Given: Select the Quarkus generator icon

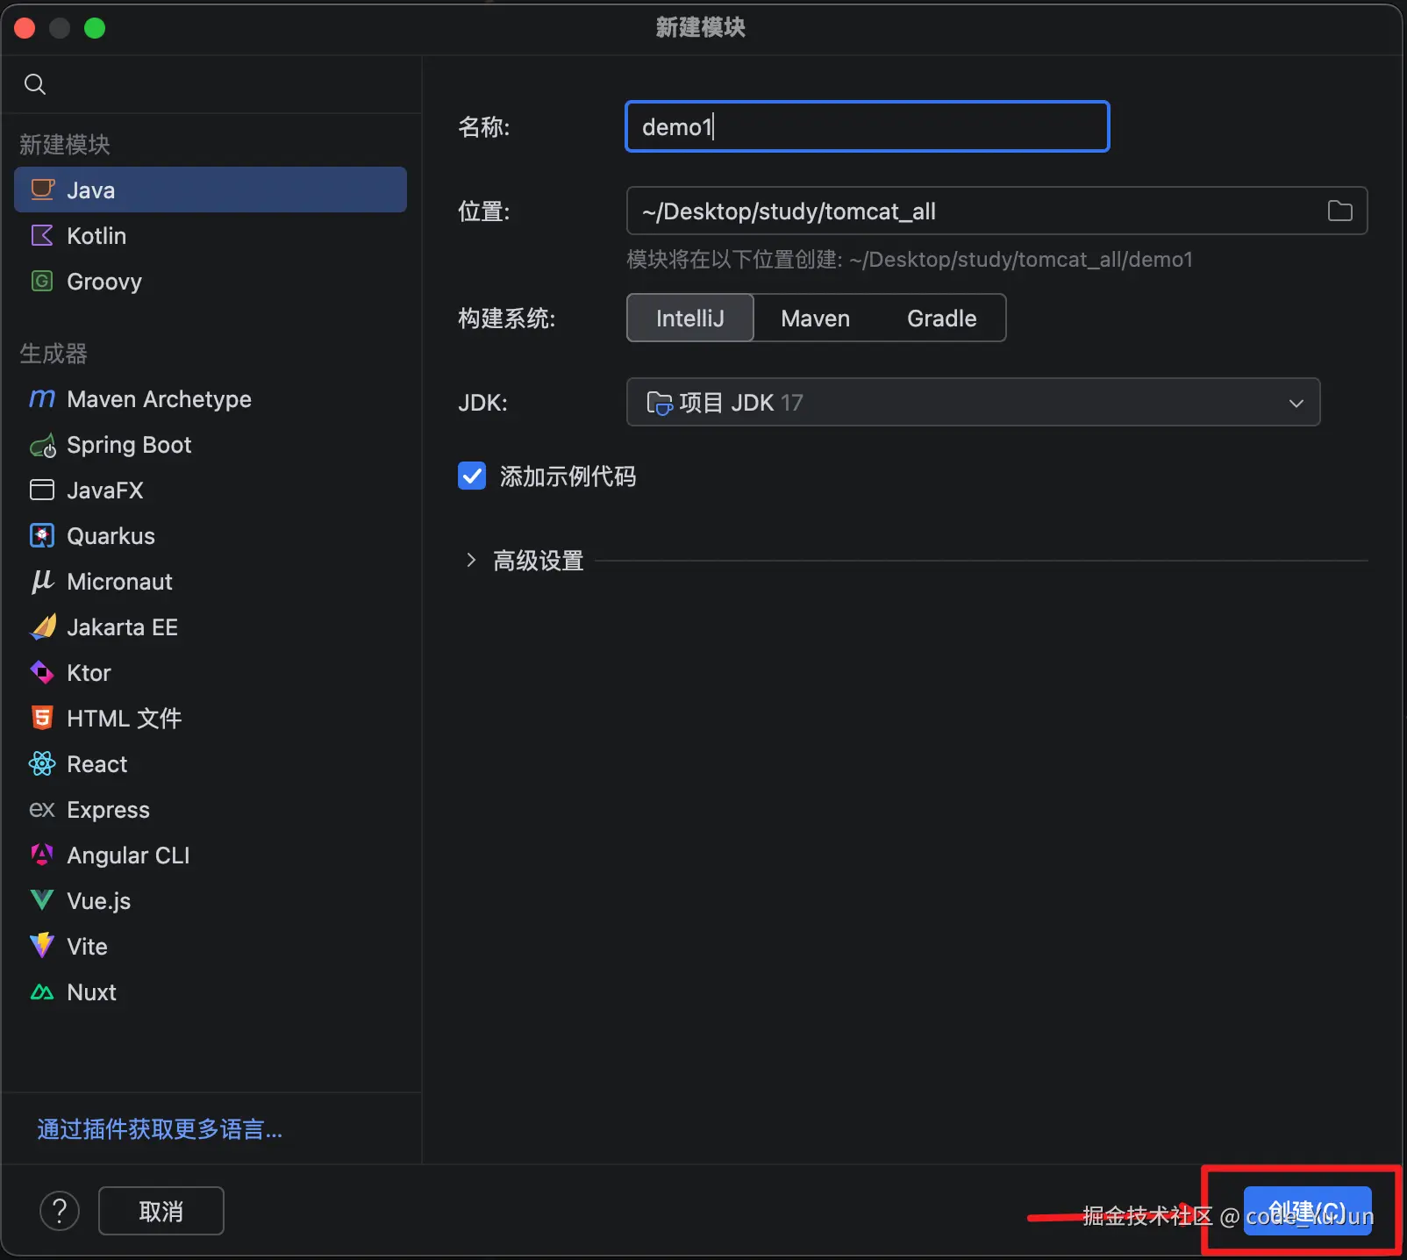Looking at the screenshot, I should click(x=42, y=535).
